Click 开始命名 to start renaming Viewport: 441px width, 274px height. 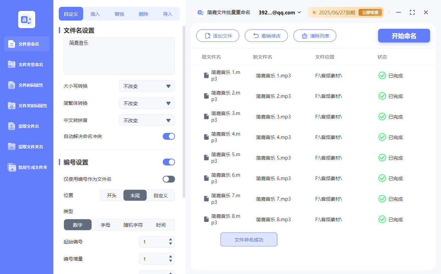404,35
